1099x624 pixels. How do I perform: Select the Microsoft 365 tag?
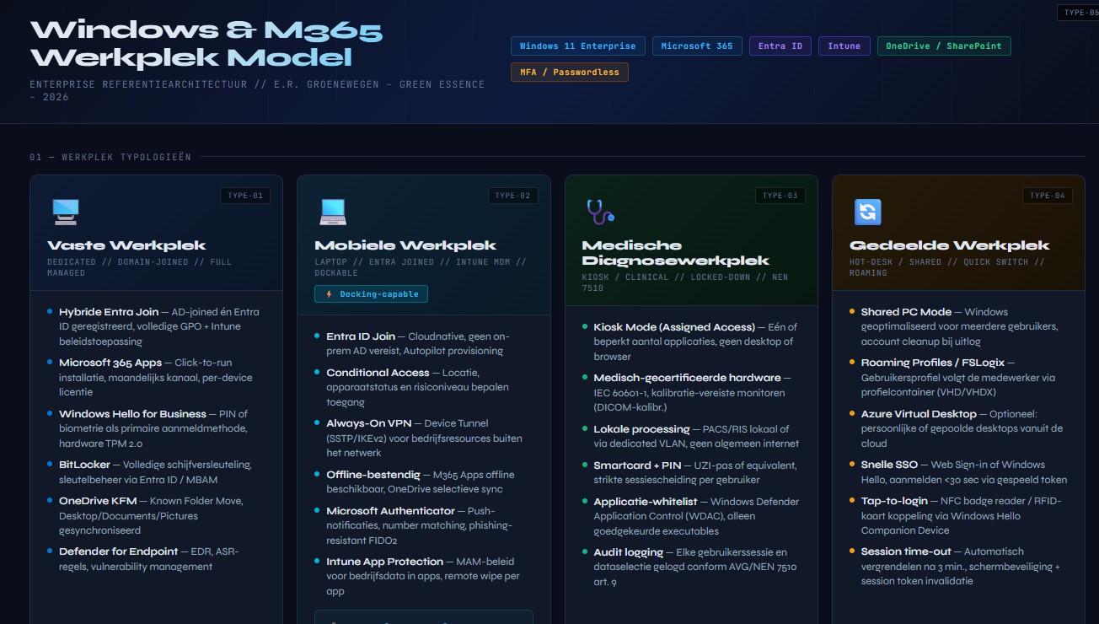(697, 46)
